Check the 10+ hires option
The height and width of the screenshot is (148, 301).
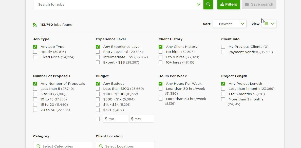pyautogui.click(x=160, y=62)
